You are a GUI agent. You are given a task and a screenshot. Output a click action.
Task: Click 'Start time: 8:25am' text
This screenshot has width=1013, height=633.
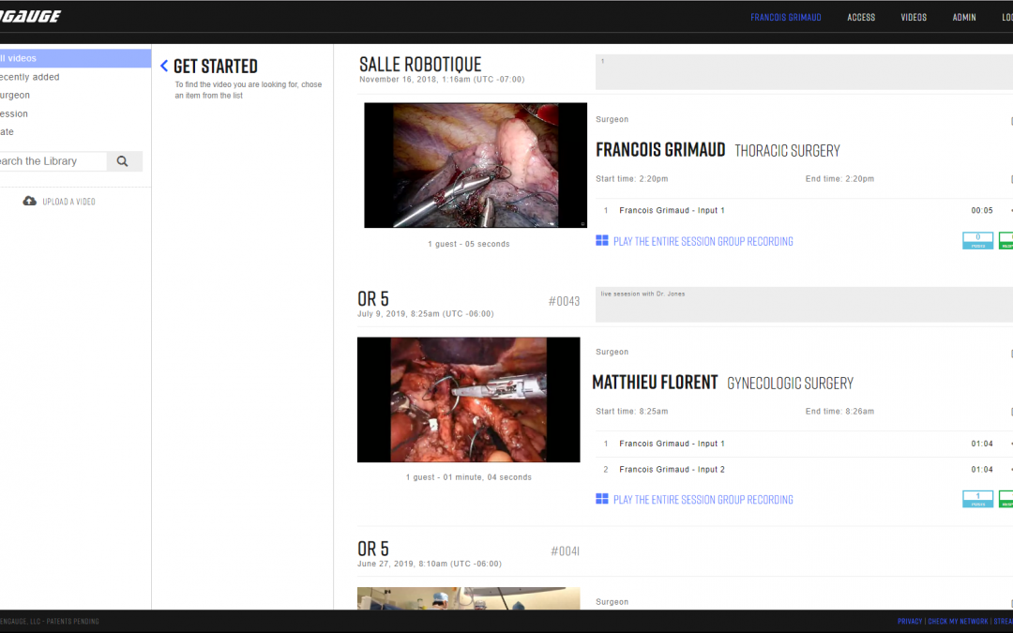coord(632,412)
